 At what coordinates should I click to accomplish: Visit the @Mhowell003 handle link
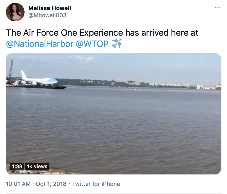[47, 15]
